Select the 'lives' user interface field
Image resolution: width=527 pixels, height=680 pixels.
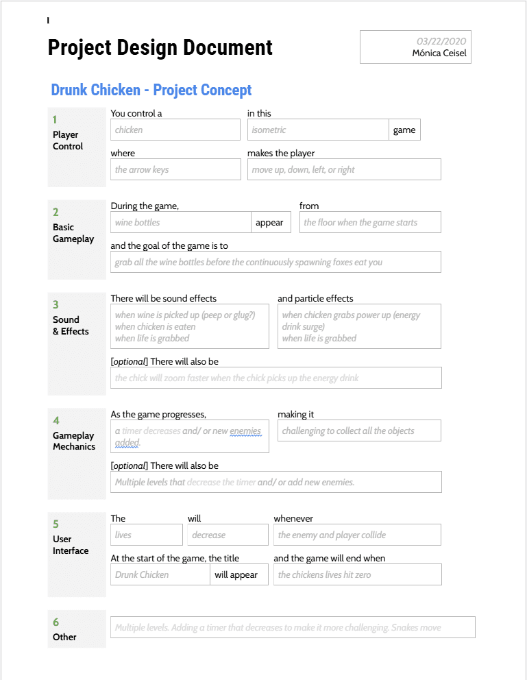click(147, 535)
